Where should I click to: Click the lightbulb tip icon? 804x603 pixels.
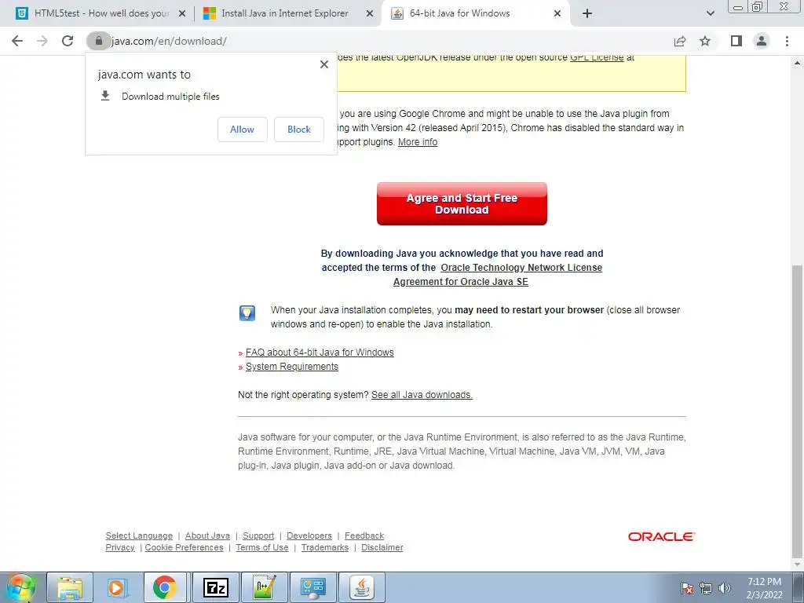point(247,312)
